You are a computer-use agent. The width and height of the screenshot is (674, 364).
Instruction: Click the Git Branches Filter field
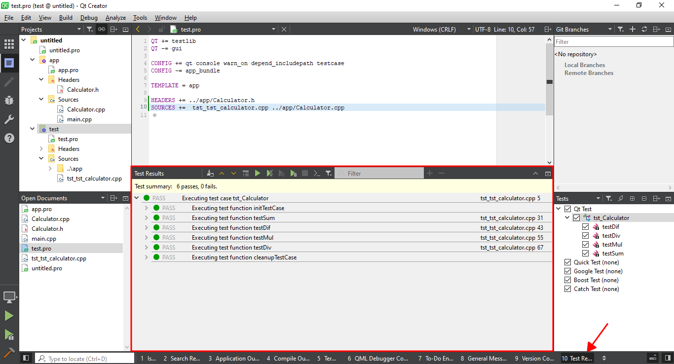pos(614,42)
